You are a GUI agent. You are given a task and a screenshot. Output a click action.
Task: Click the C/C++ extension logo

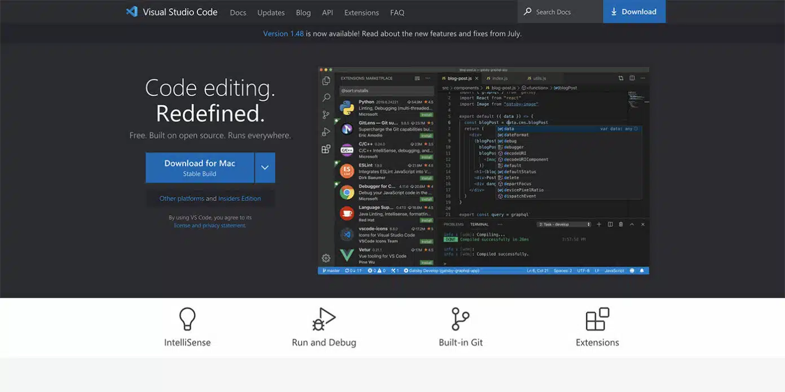pyautogui.click(x=347, y=150)
